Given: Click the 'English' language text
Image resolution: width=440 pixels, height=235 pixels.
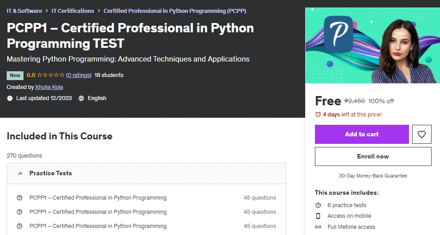Looking at the screenshot, I should pos(97,98).
